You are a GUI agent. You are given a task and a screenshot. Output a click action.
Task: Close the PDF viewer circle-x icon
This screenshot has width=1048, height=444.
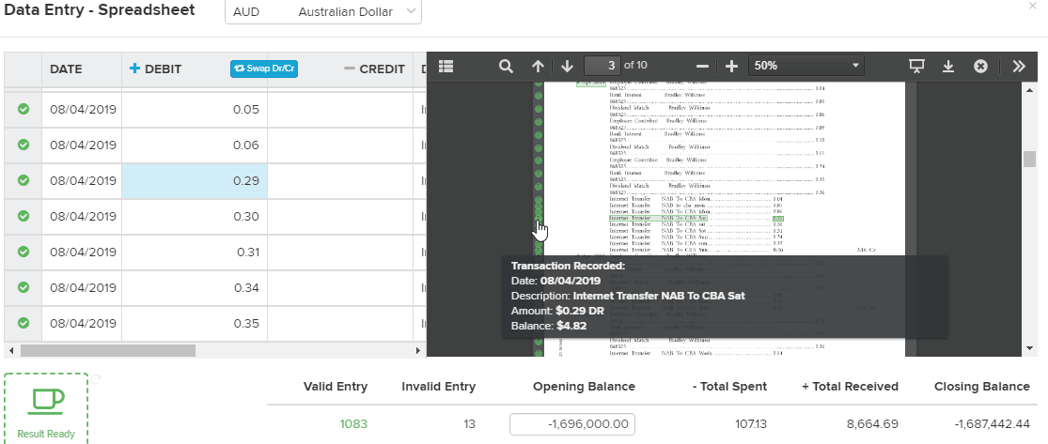coord(980,66)
